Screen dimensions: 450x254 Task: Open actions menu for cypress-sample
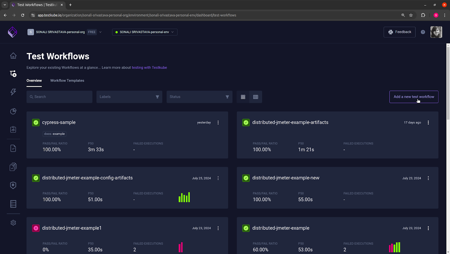point(218,123)
